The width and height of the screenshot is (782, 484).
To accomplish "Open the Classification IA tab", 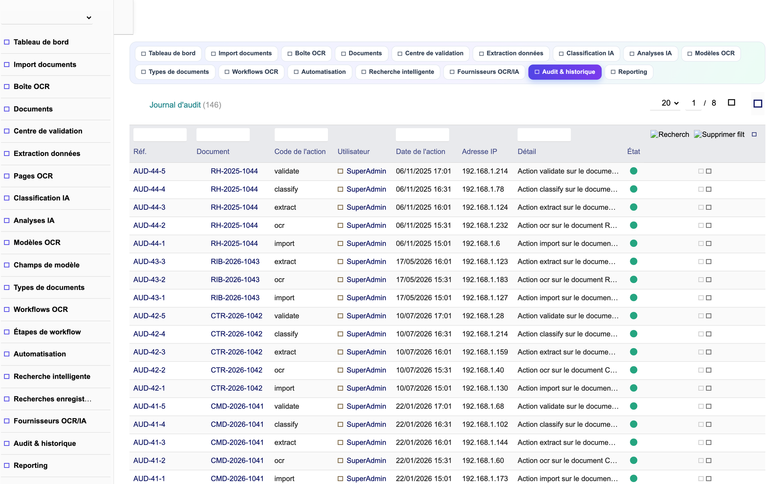I will coord(586,53).
